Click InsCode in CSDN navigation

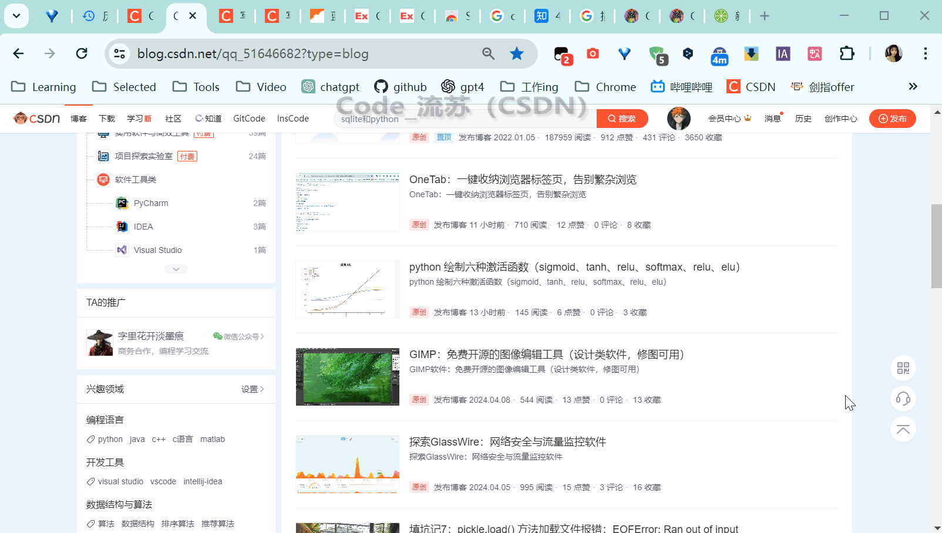pyautogui.click(x=293, y=119)
